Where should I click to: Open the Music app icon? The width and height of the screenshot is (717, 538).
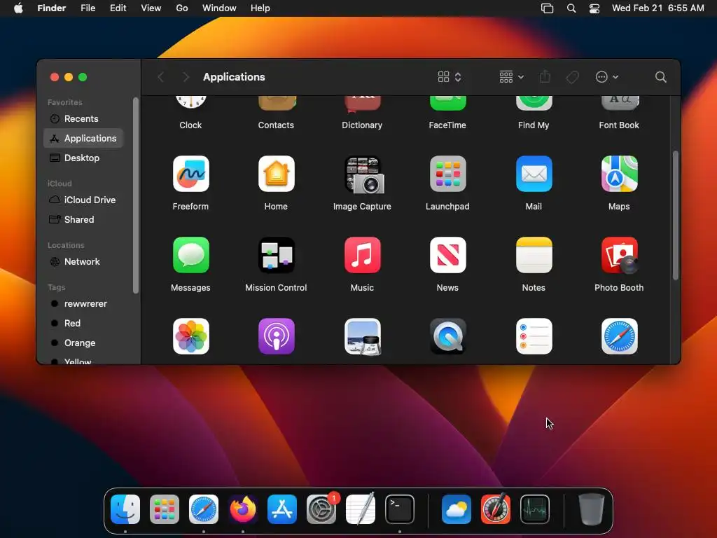pyautogui.click(x=362, y=255)
